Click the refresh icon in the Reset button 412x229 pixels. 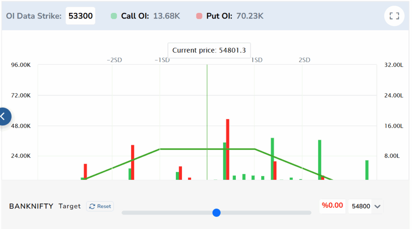pyautogui.click(x=92, y=206)
